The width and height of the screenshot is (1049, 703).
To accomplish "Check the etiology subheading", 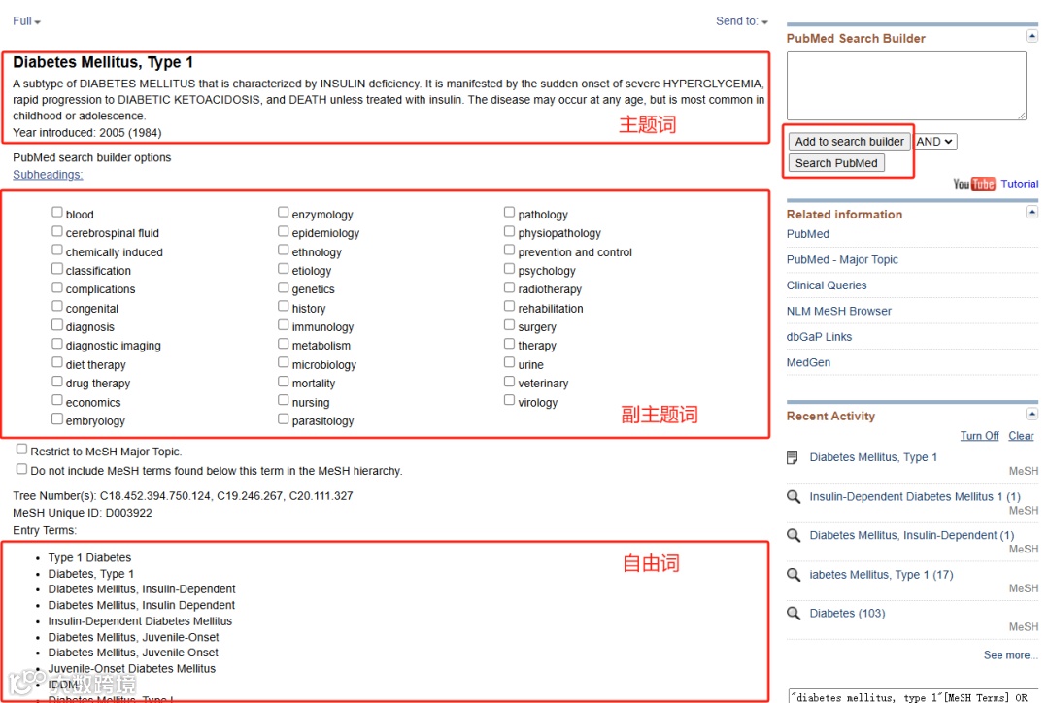I will (283, 268).
